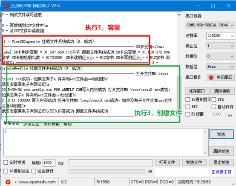Click the file send progress bar
236x186 pixels.
(x=107, y=171)
